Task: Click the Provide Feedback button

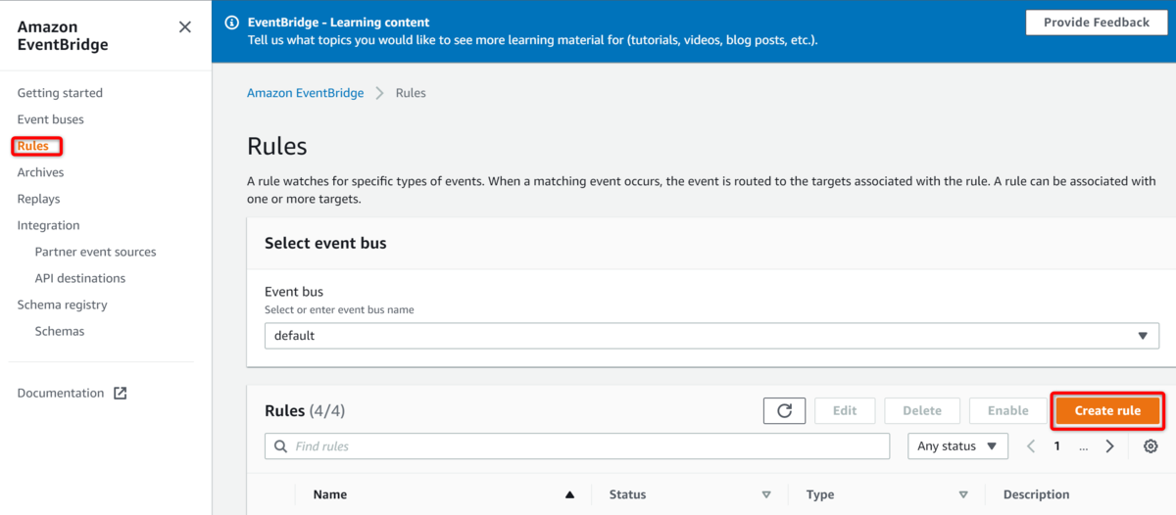Action: (1097, 23)
